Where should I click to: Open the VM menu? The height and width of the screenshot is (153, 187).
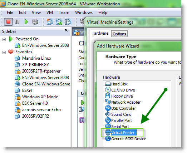pos(50,13)
